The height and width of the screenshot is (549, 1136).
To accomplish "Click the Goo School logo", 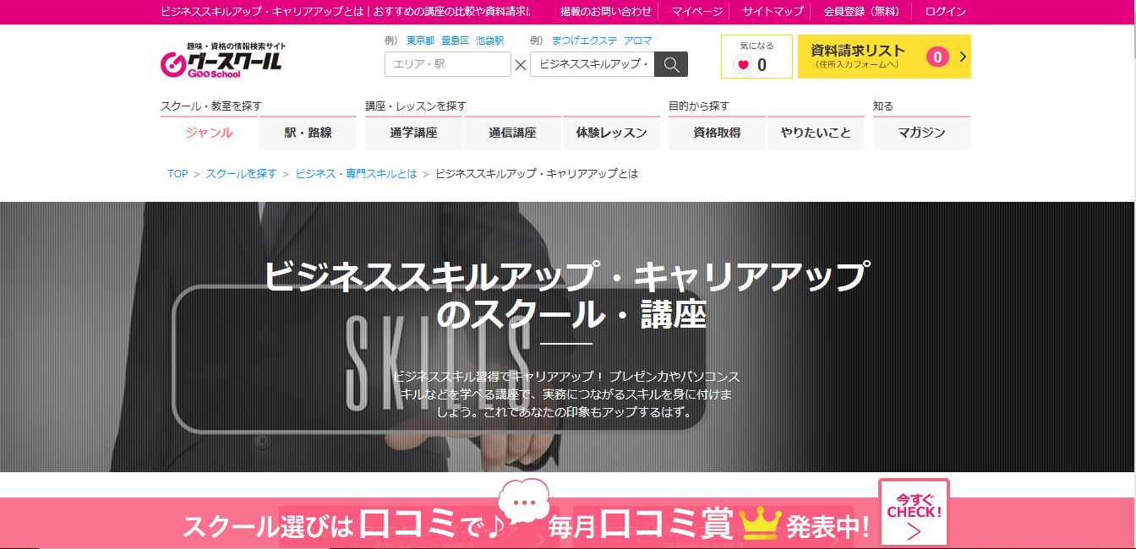I will point(221,61).
